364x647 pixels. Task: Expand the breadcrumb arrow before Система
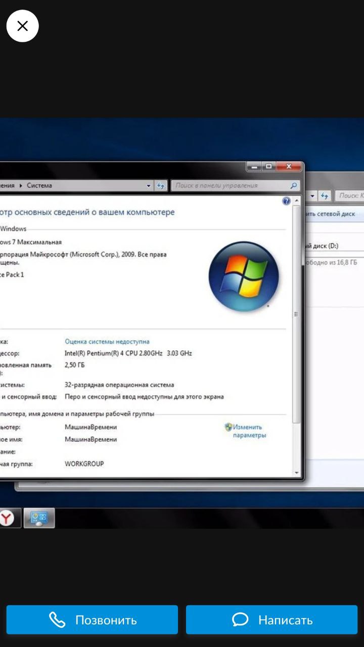[x=21, y=186]
